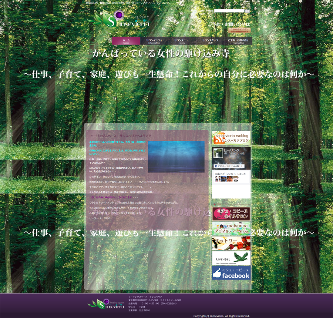Click the Sansevieria logo in the header

pyautogui.click(x=122, y=20)
